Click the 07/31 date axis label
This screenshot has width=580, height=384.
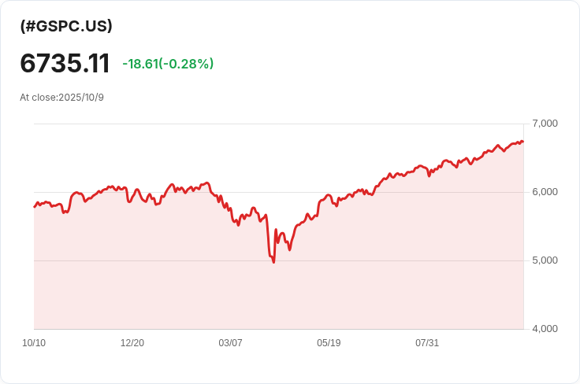[x=427, y=342]
